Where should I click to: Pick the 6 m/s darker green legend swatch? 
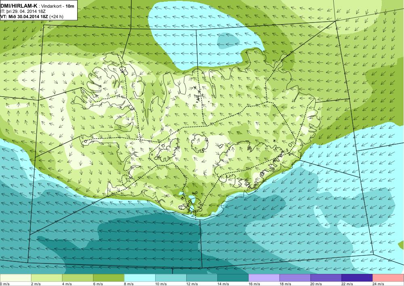pos(109,278)
